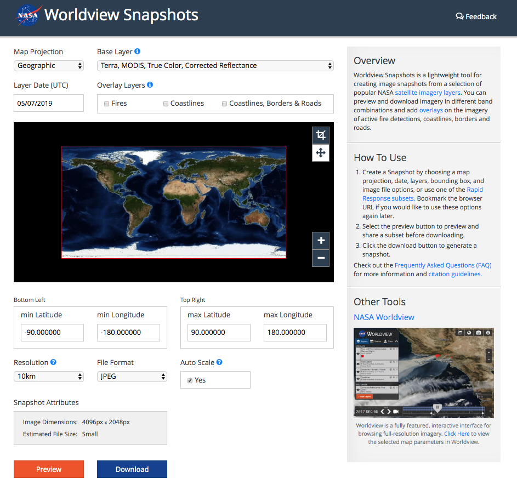Viewport: 517px width, 490px height.
Task: Open the Map Projection dropdown
Action: pyautogui.click(x=49, y=66)
